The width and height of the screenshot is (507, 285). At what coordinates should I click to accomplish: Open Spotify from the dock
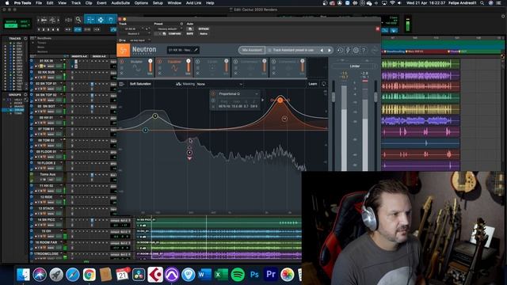tap(238, 275)
